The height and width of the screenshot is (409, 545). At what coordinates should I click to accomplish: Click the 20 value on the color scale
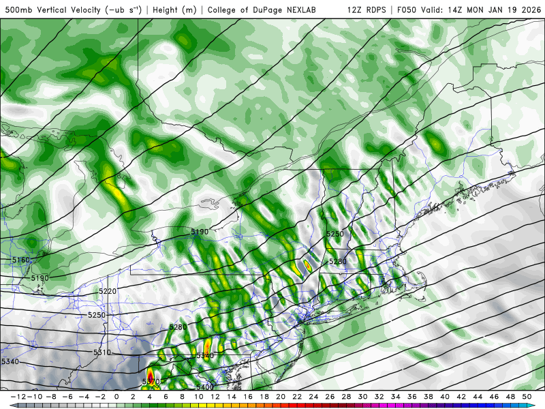[281, 397]
